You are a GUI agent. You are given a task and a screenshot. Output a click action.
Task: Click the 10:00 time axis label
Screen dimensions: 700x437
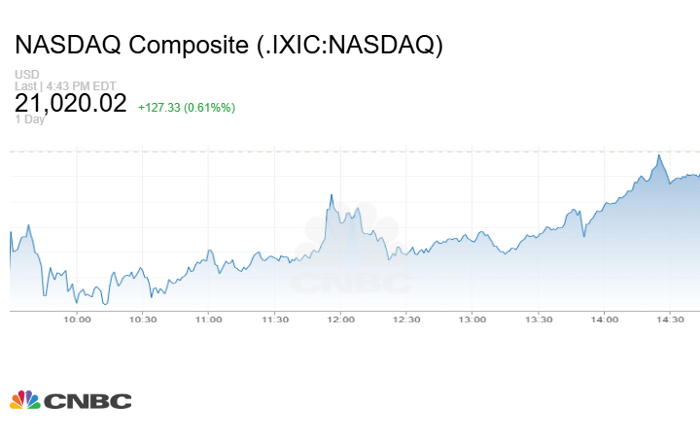[x=77, y=319]
